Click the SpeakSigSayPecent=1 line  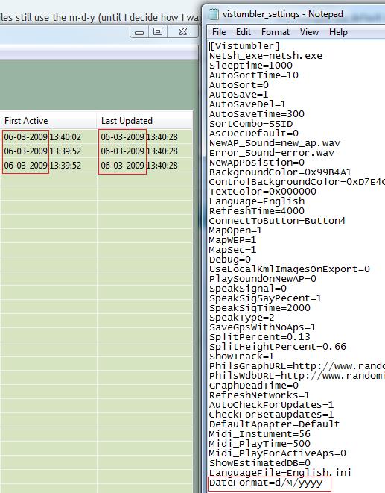click(265, 298)
